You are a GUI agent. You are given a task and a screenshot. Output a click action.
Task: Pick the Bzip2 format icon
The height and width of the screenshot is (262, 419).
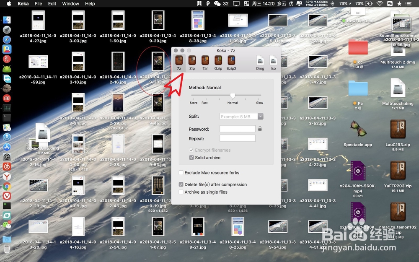pos(231,60)
